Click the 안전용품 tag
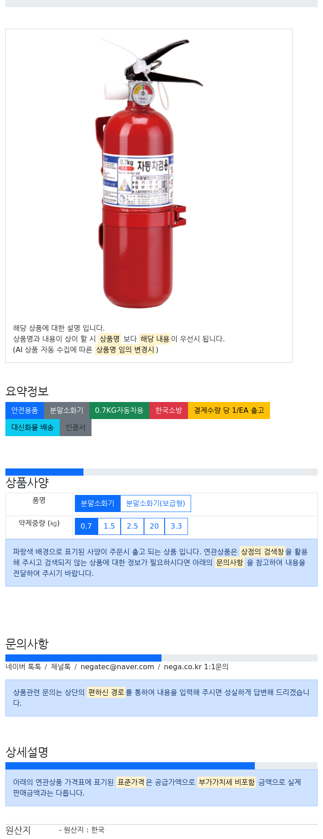This screenshot has height=839, width=323. tap(25, 411)
